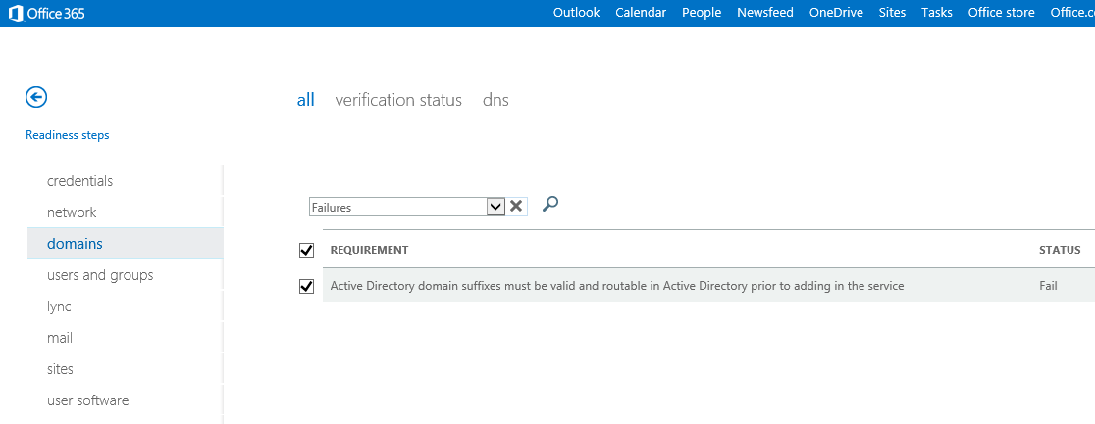Select sites in the left sidebar
The width and height of the screenshot is (1095, 424).
[59, 369]
